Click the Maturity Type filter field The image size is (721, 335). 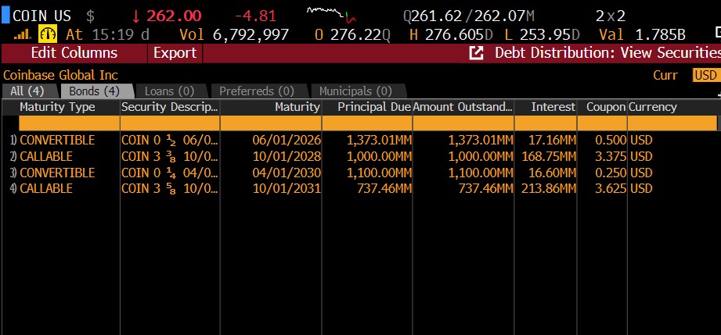click(x=69, y=123)
